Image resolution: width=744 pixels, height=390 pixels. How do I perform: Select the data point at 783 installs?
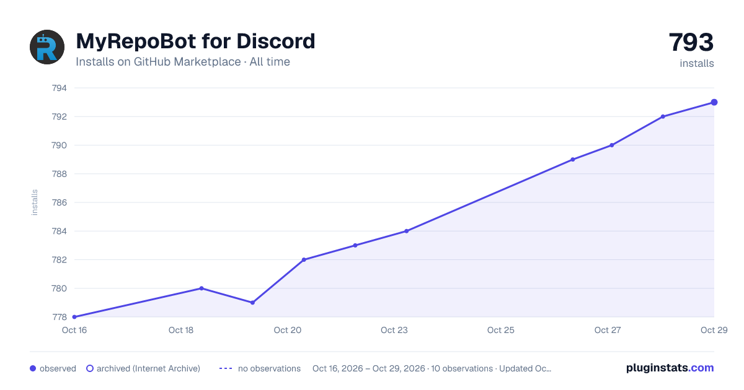[x=355, y=245]
